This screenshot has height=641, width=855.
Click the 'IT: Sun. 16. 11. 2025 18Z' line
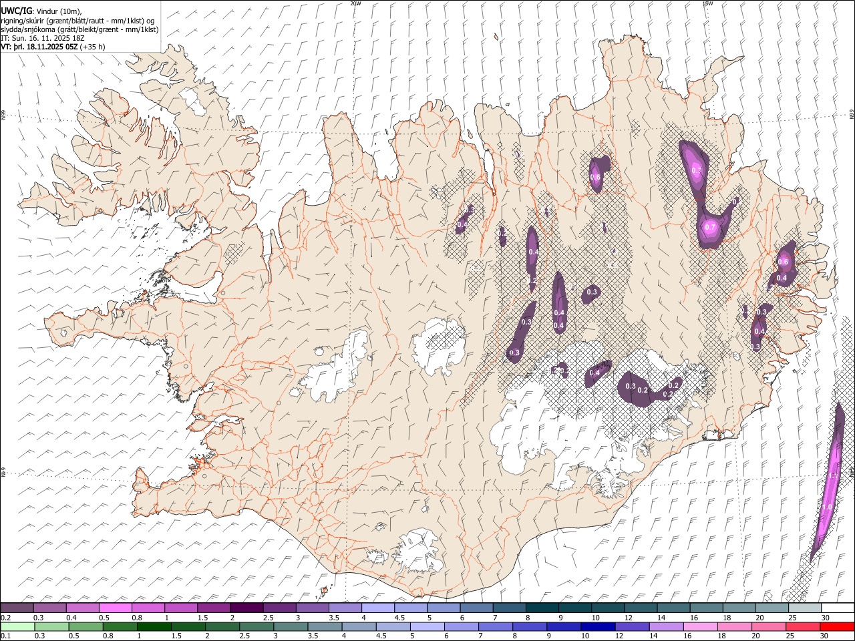pos(43,38)
